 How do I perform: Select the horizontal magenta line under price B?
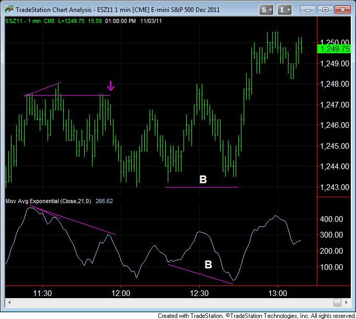(202, 187)
